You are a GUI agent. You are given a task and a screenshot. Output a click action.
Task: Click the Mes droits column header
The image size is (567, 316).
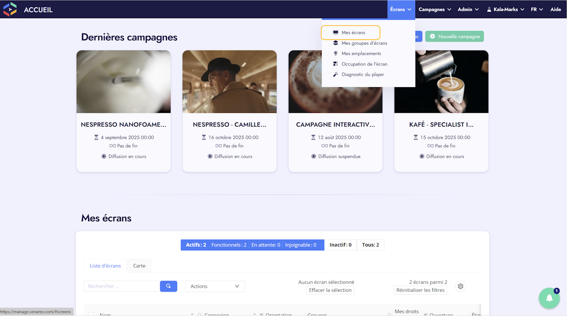[407, 312]
